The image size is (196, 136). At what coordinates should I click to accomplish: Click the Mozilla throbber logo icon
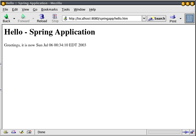coord(189,18)
